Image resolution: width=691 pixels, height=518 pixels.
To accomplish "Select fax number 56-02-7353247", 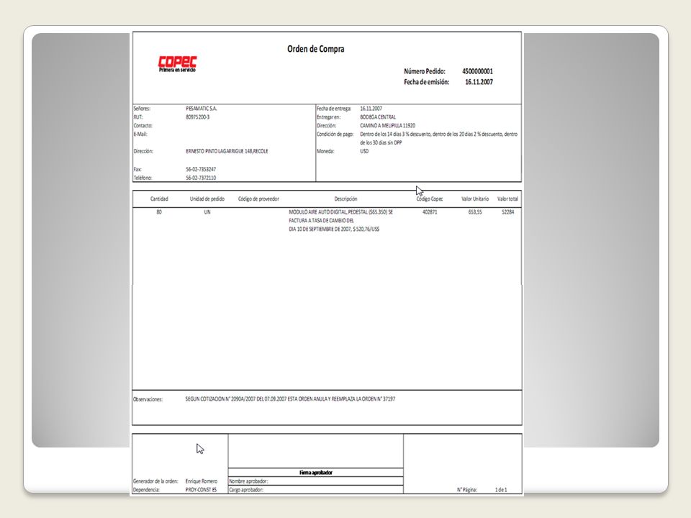I will [201, 169].
